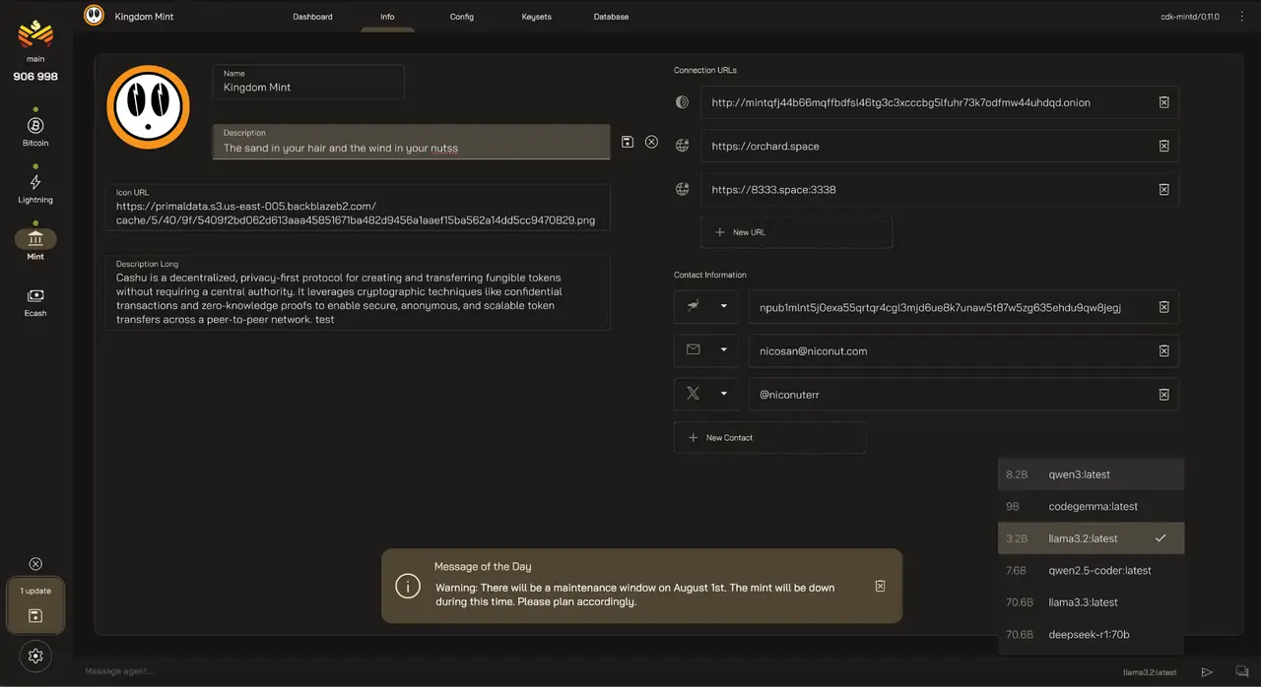Click the main balance 906 998

[35, 77]
